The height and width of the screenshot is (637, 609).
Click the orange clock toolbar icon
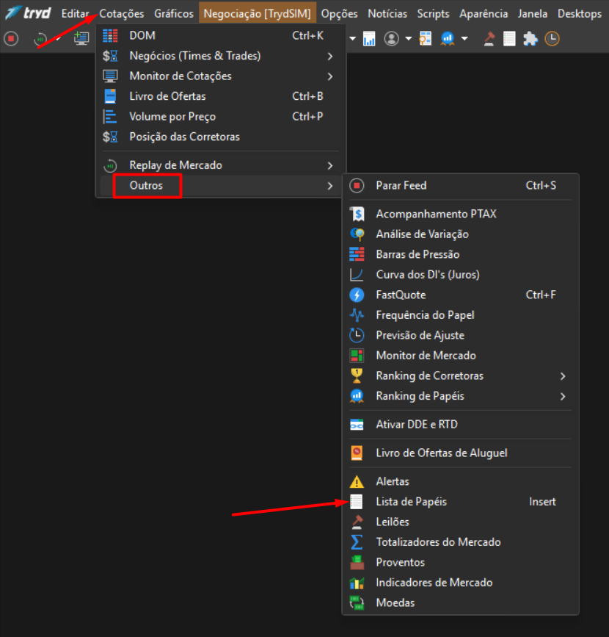(552, 39)
